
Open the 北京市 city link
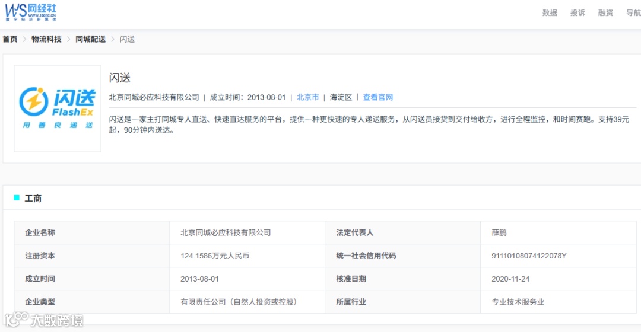pyautogui.click(x=307, y=97)
